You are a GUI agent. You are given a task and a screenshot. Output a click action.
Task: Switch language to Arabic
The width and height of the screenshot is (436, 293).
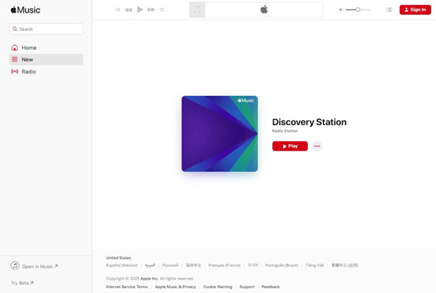click(150, 265)
